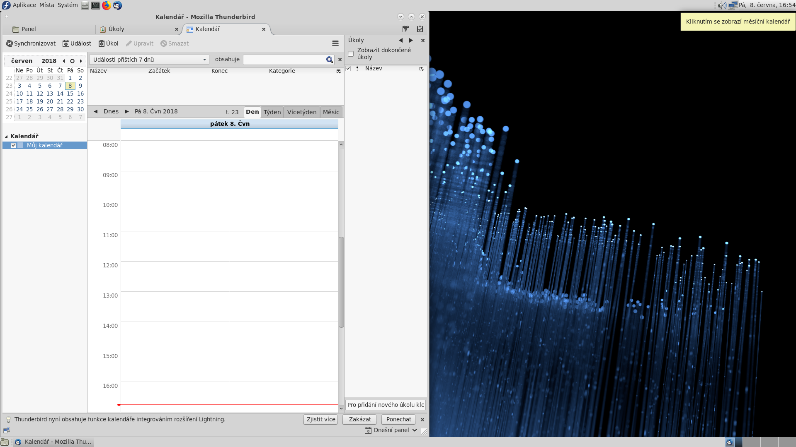The height and width of the screenshot is (447, 796).
Task: Create new task with Úkol icon
Action: pos(102,43)
